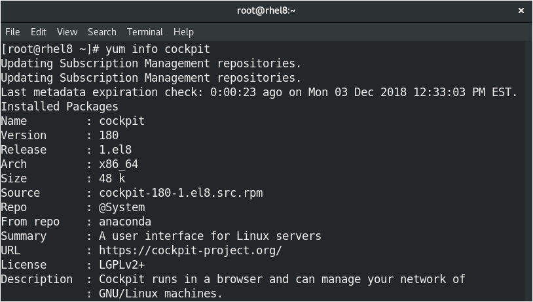Open the Terminal menu
533x302 pixels.
[x=145, y=31]
